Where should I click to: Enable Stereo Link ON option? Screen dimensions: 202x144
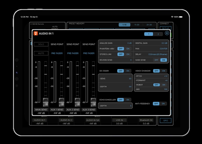coord(128,54)
